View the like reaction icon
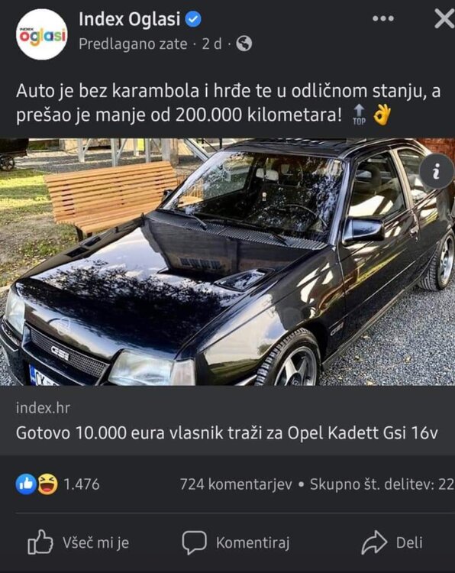 pos(26,484)
